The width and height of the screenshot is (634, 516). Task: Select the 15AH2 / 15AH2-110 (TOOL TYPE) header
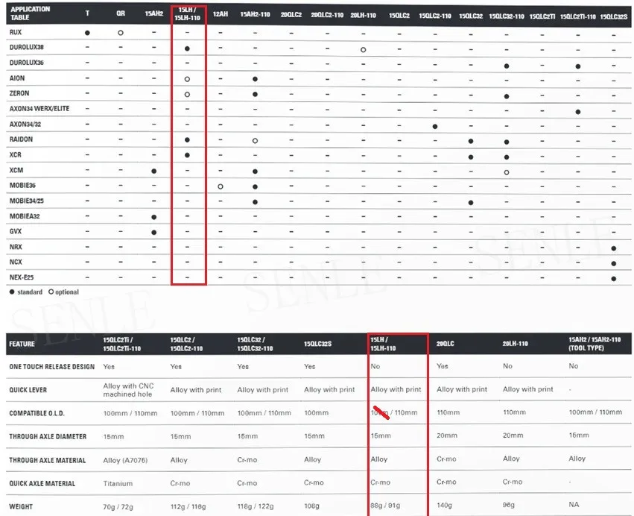(595, 344)
